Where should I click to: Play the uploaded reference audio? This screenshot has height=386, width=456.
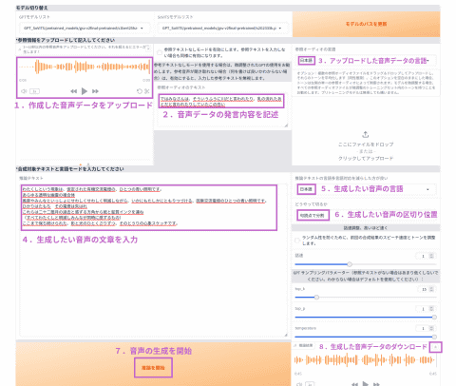point(85,91)
